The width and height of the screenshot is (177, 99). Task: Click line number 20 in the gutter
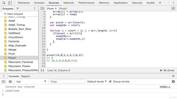(x=43, y=55)
